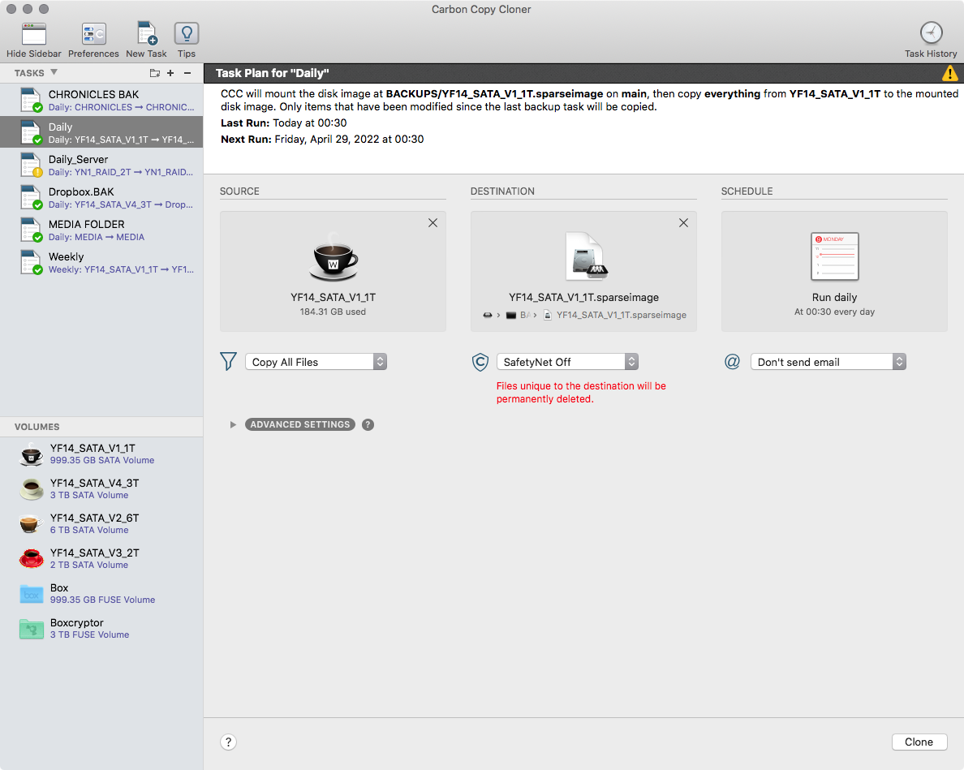
Task: Select YF14_SATA_V2_6T volume
Action: [101, 524]
